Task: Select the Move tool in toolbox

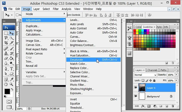Action: pyautogui.click(x=12, y=33)
